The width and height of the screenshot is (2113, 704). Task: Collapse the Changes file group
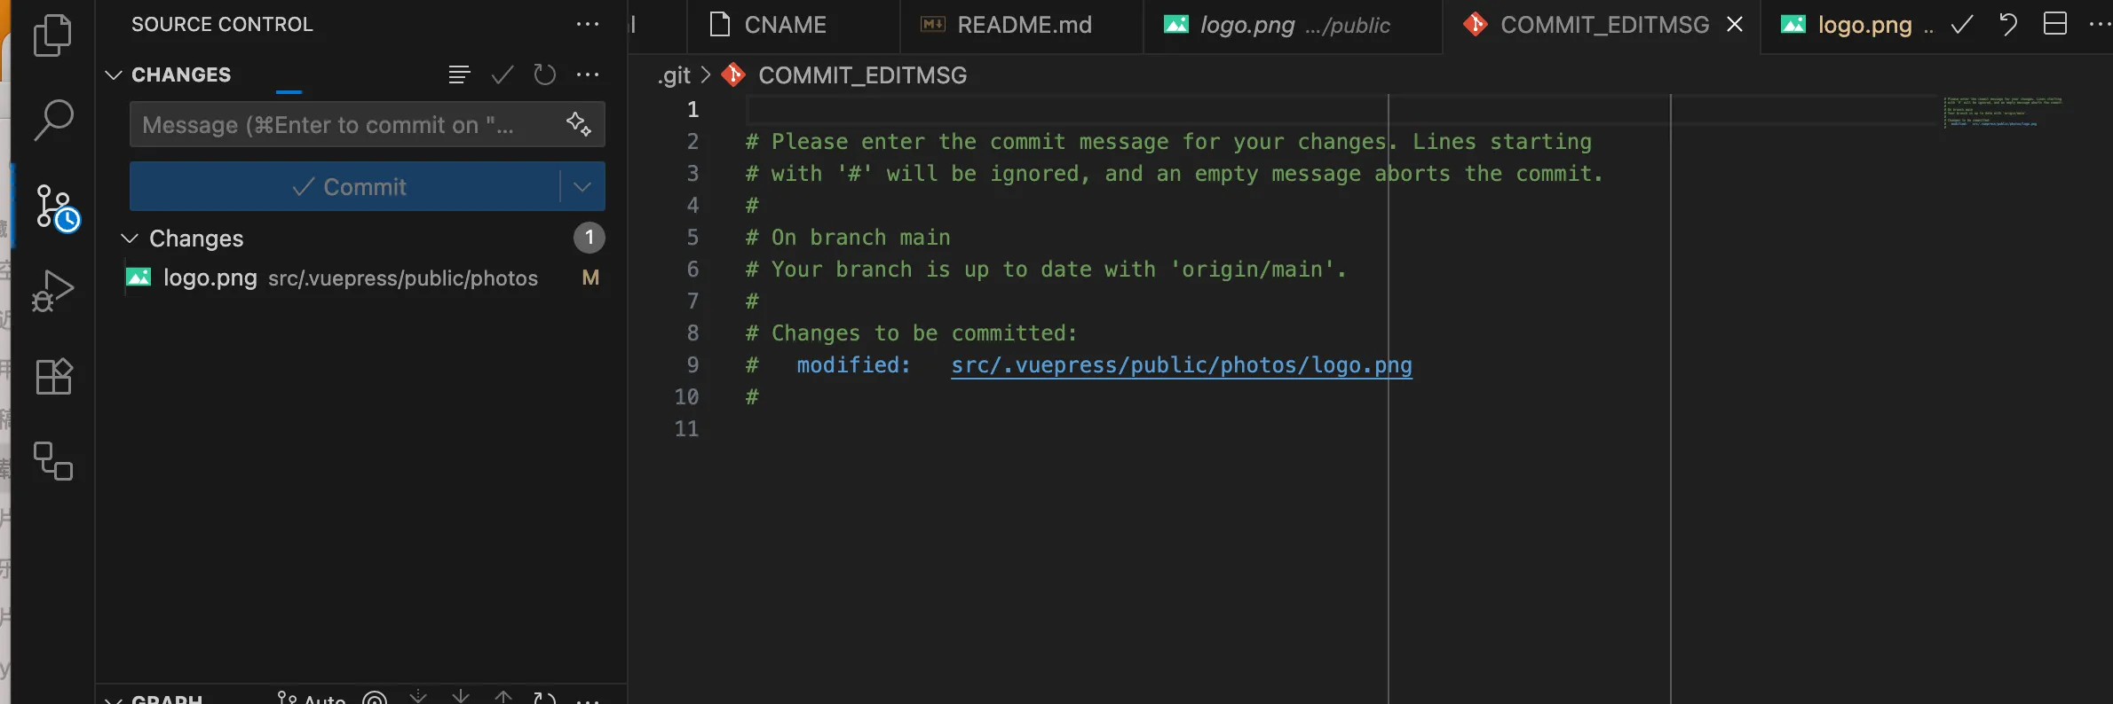click(130, 238)
